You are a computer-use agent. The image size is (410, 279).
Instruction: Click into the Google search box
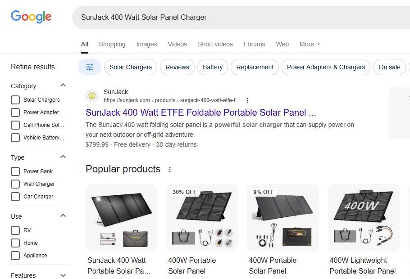tap(234, 18)
